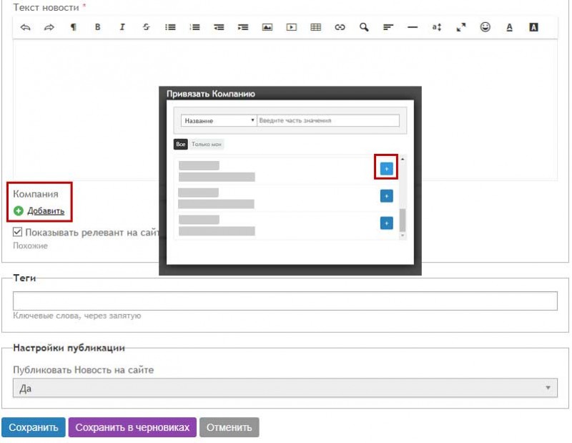Image resolution: width=572 pixels, height=443 pixels.
Task: Click the 'Добавить' company link
Action: pyautogui.click(x=46, y=211)
